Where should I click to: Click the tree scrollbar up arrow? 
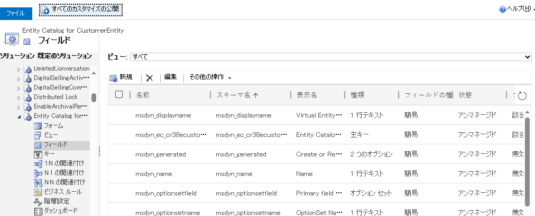(x=94, y=73)
